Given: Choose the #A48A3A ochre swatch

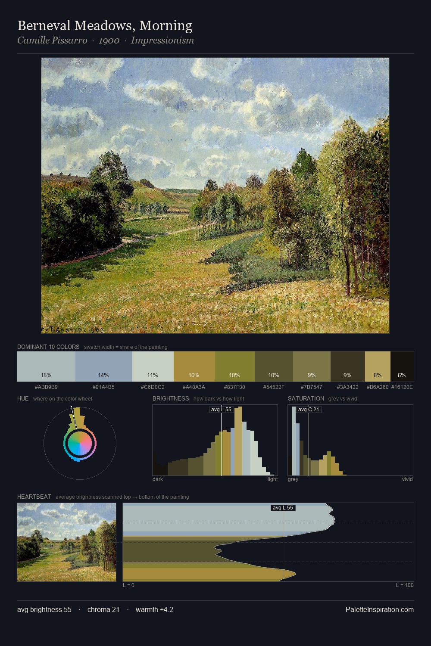Looking at the screenshot, I should [194, 366].
